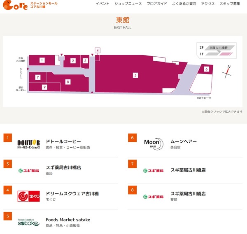Click shop area 9 on floor map
Screen dimensions: 247x234
coord(44,87)
